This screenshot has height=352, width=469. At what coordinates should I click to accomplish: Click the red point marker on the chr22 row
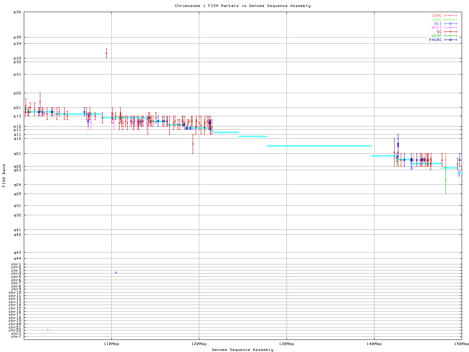[x=48, y=330]
